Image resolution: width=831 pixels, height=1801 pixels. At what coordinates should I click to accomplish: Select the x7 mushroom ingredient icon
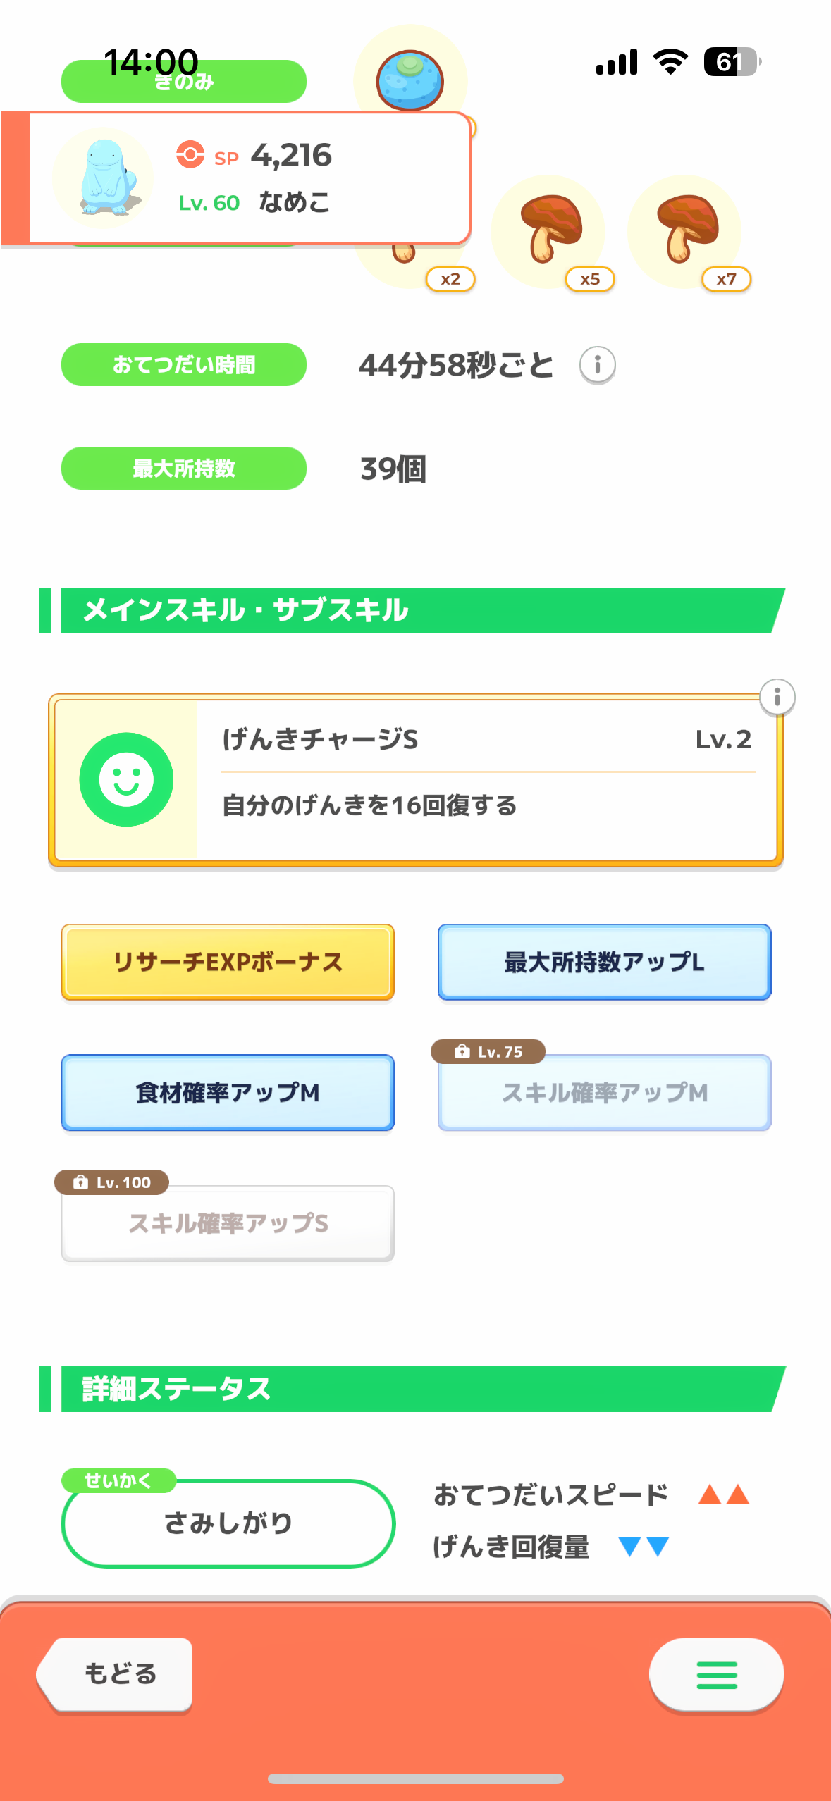pos(686,230)
